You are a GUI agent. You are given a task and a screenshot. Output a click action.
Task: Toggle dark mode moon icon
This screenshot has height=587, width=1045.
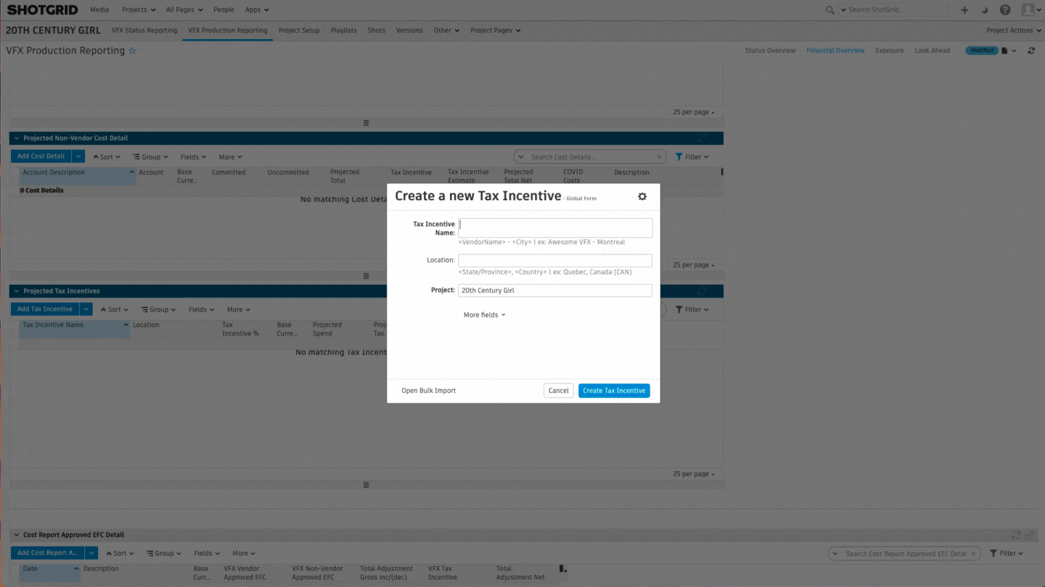point(985,10)
